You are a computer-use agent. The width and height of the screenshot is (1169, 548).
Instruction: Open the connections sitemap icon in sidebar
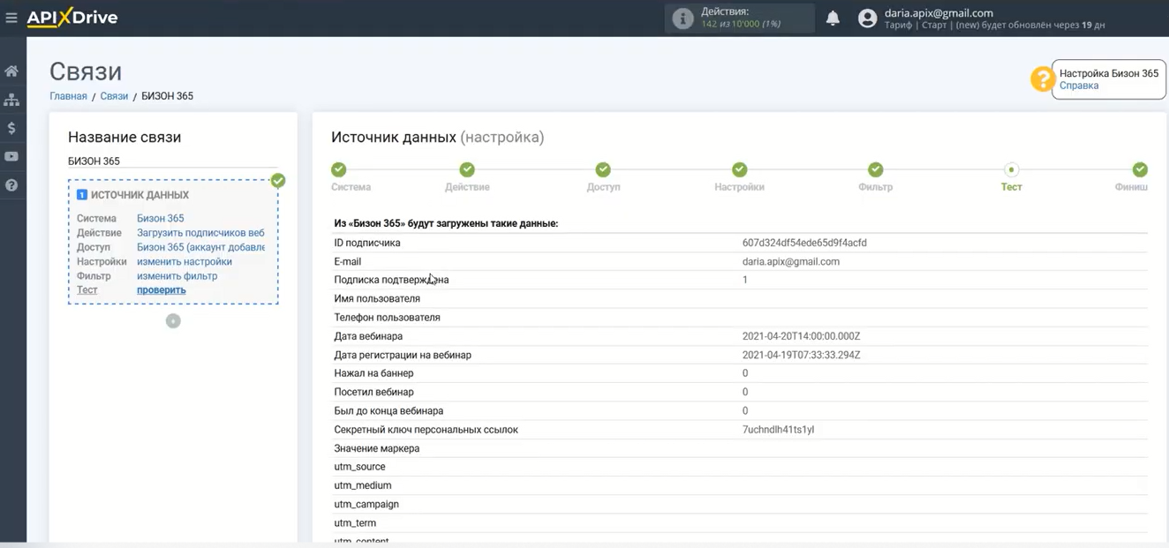11,100
